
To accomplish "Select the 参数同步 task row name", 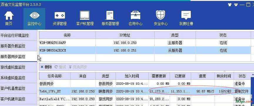I will pyautogui.click(x=47, y=84).
